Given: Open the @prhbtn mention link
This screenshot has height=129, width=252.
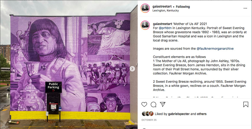Looking at the screenshot, I should 164,28.
